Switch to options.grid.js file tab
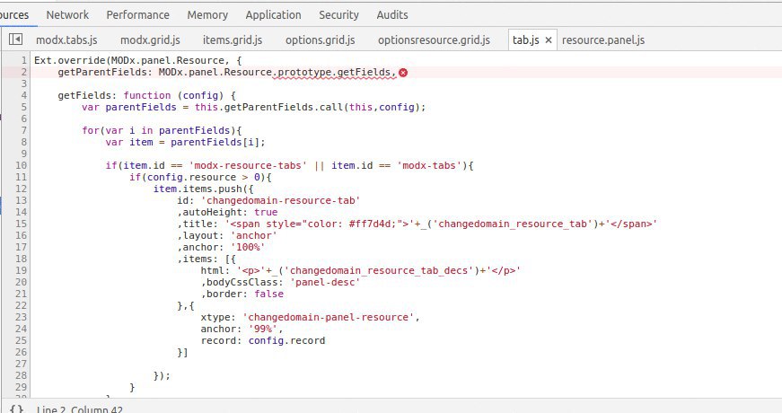The image size is (782, 413). [x=321, y=40]
